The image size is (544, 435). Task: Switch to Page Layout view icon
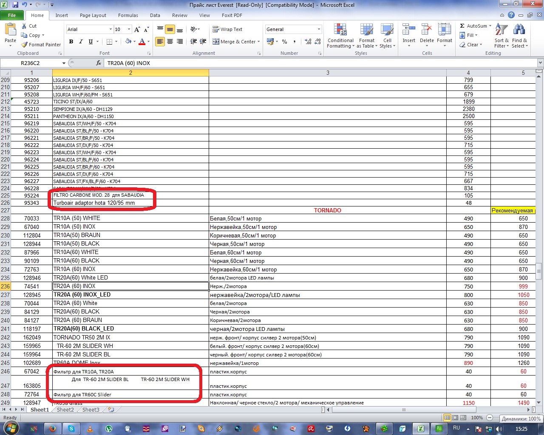click(x=455, y=418)
